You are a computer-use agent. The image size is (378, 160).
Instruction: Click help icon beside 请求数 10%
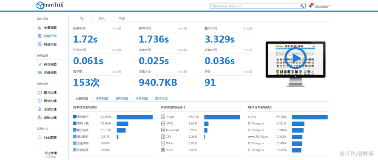[119, 72]
